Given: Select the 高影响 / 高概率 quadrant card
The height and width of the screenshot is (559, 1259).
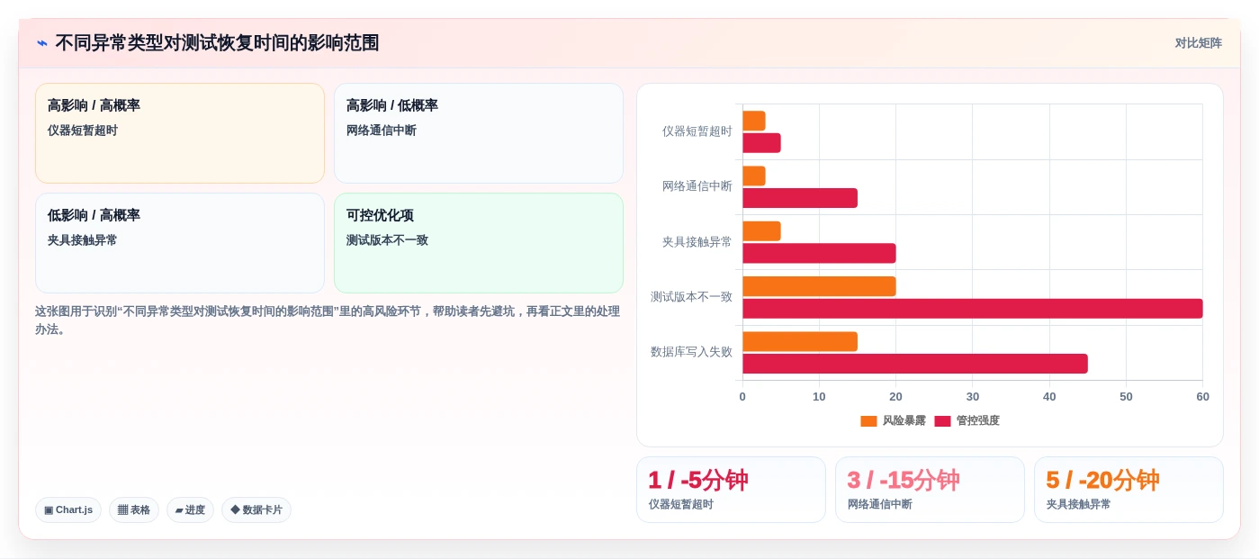Looking at the screenshot, I should (x=180, y=133).
